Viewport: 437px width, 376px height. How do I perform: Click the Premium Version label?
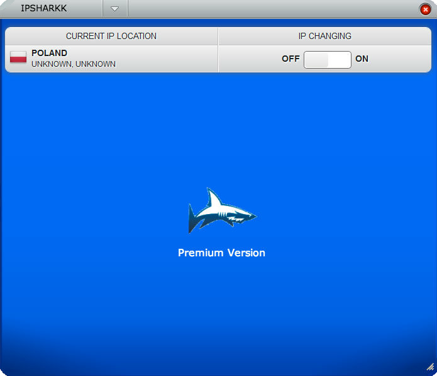pyautogui.click(x=221, y=253)
